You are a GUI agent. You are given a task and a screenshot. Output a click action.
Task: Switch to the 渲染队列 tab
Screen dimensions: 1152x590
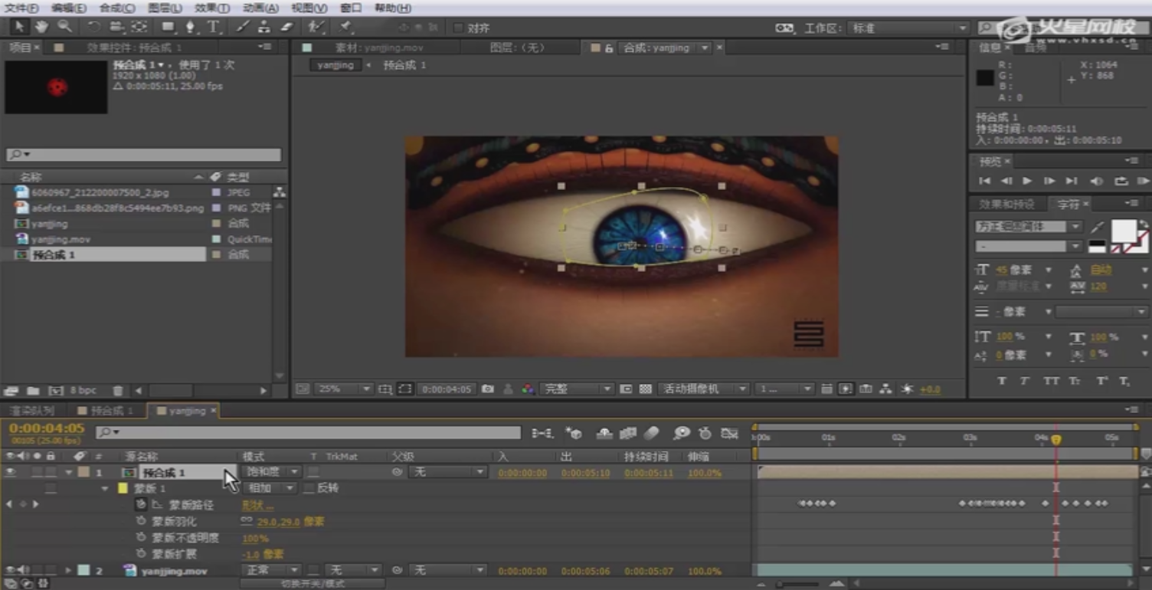[x=32, y=411]
